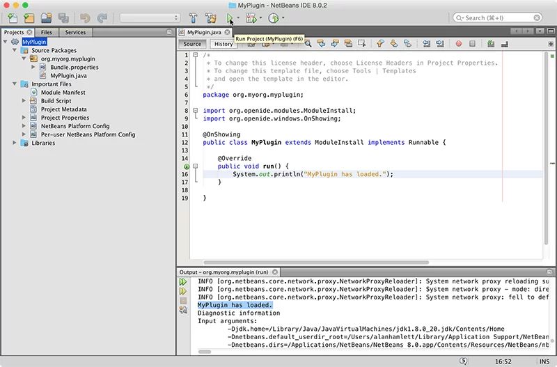Viewport: 557px width, 367px height.
Task: Click the Redo arrow icon
Action: click(x=102, y=18)
